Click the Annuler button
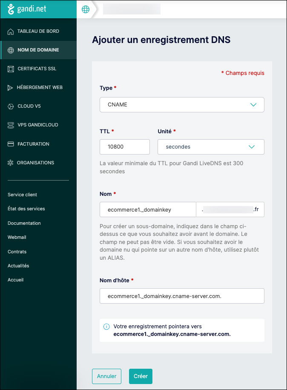This screenshot has height=390, width=287. (x=107, y=376)
